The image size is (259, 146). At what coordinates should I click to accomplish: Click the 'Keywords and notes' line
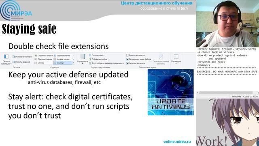(x=211, y=62)
